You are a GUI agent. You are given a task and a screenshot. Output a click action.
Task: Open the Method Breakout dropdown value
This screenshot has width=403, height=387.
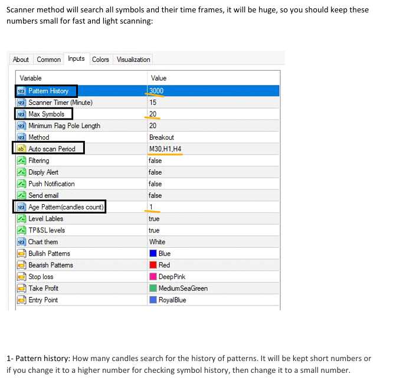click(161, 137)
